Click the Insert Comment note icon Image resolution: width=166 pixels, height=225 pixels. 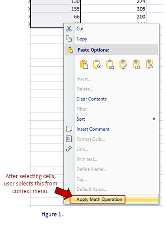click(x=69, y=129)
